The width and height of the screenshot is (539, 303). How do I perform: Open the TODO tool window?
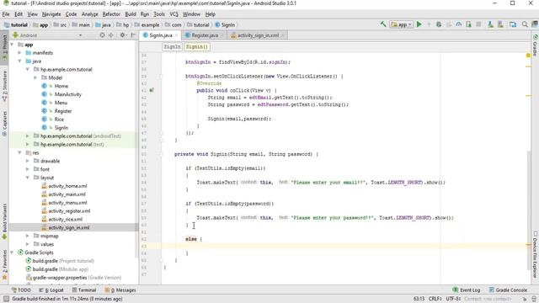(21, 290)
